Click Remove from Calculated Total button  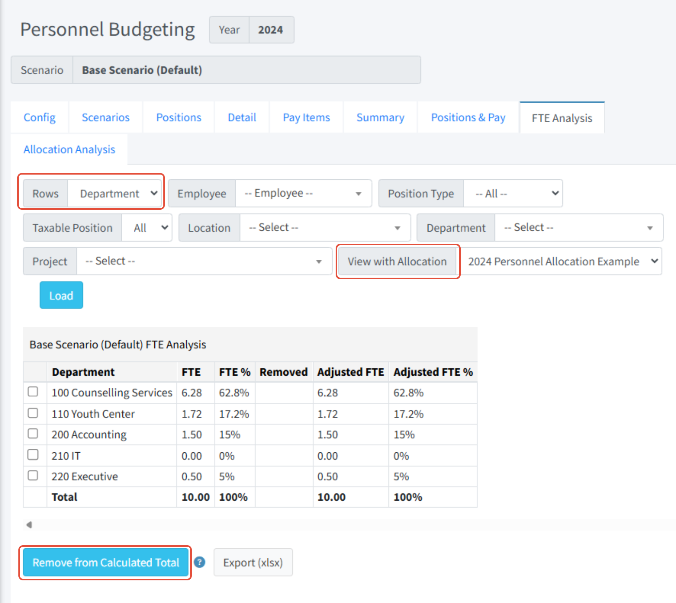pyautogui.click(x=106, y=562)
